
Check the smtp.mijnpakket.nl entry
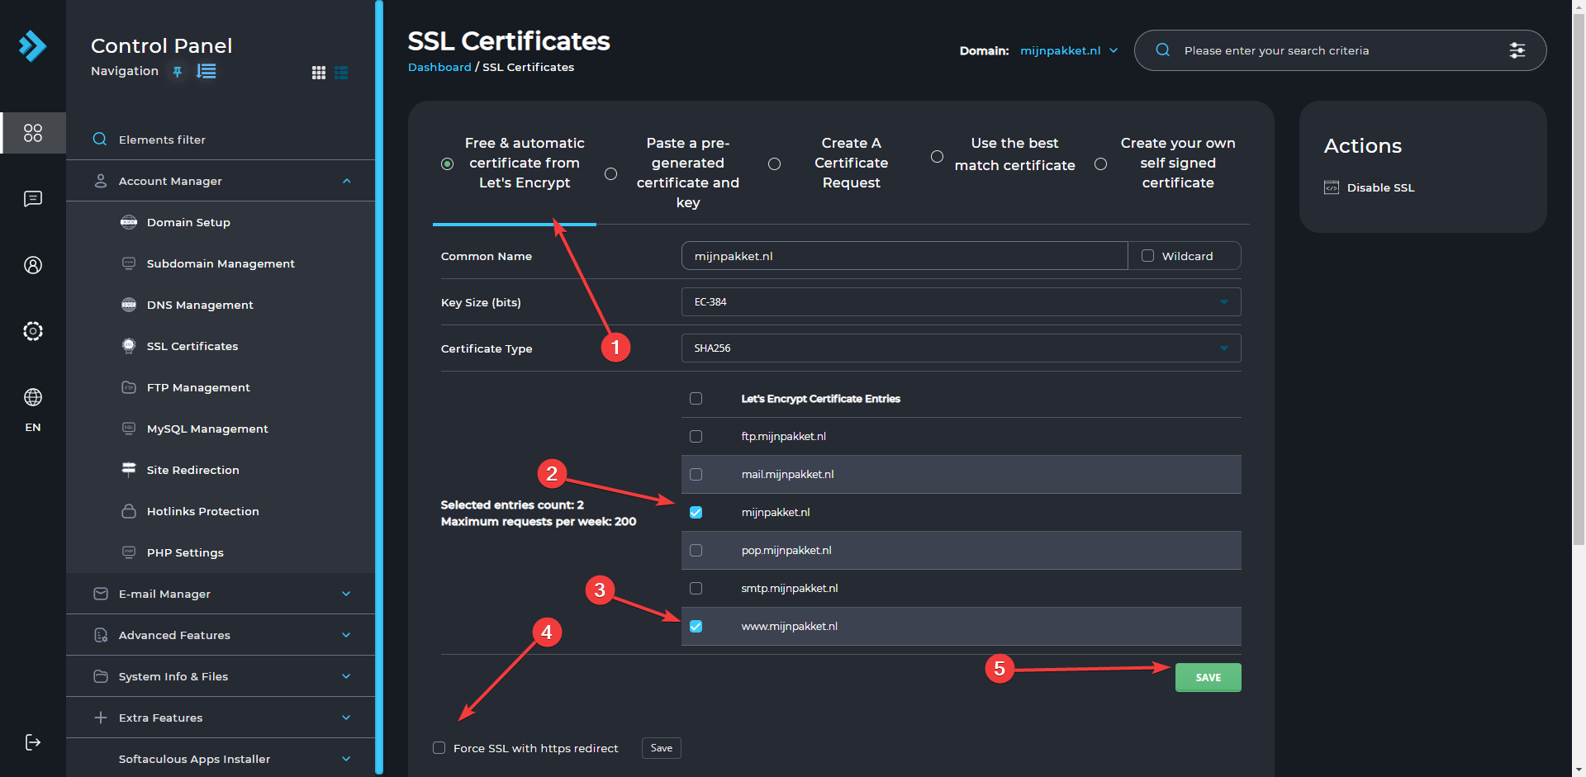696,589
